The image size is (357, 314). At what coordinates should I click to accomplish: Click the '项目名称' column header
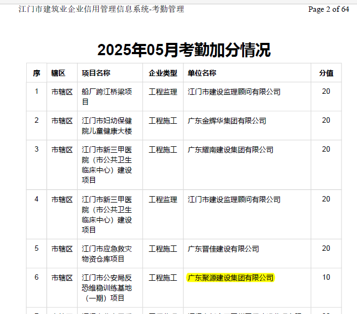[x=96, y=73]
